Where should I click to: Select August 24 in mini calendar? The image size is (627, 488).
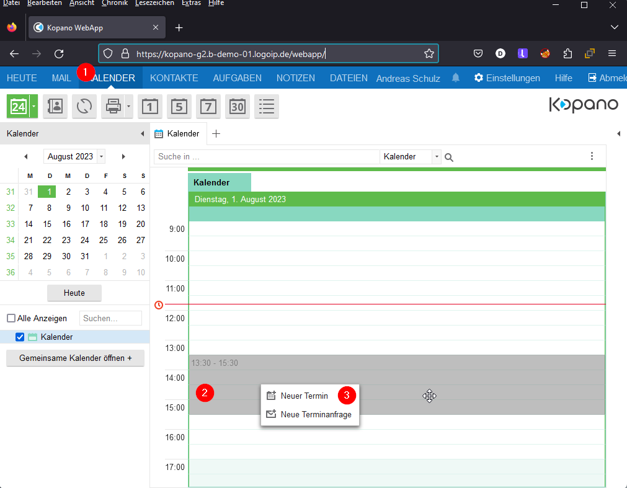tap(85, 240)
